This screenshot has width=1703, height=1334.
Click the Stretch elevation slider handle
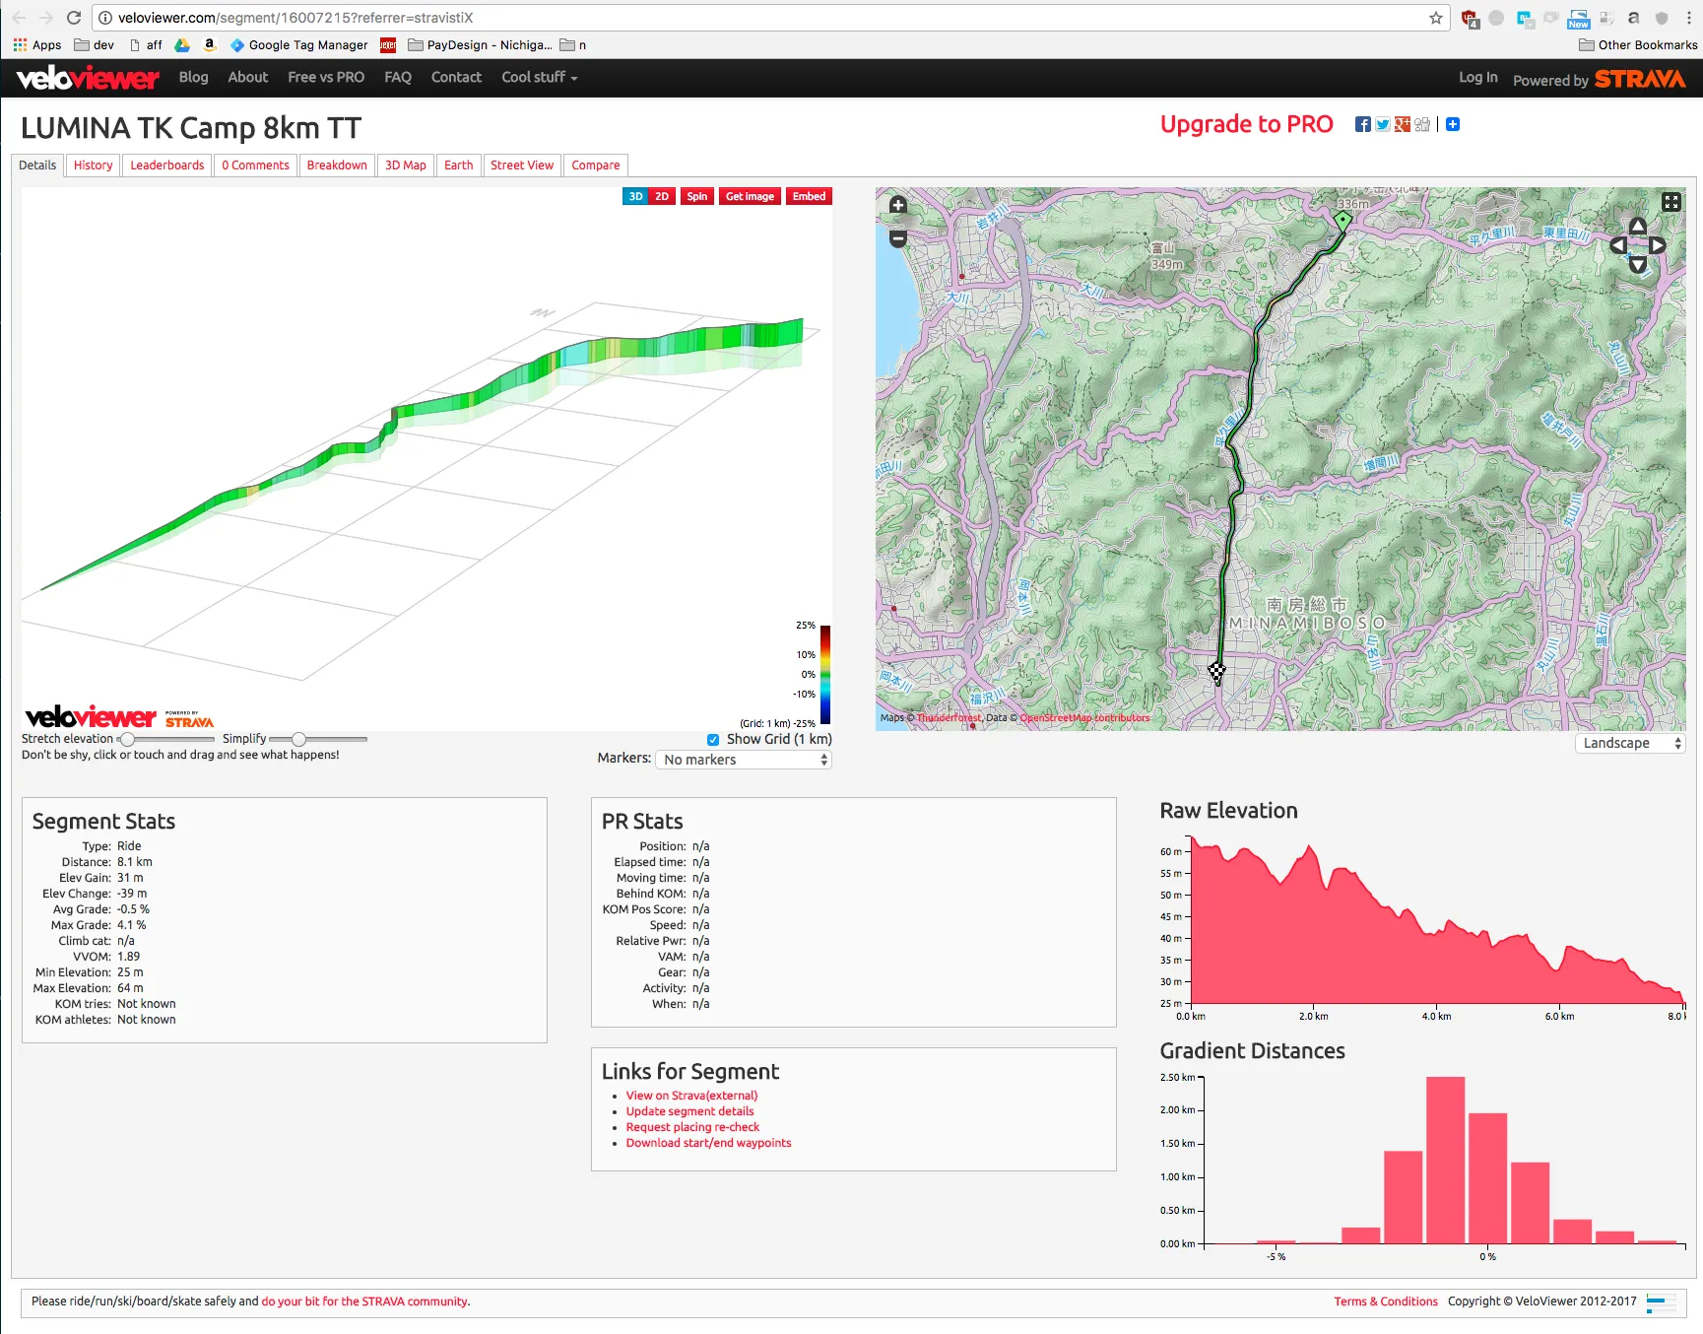127,739
